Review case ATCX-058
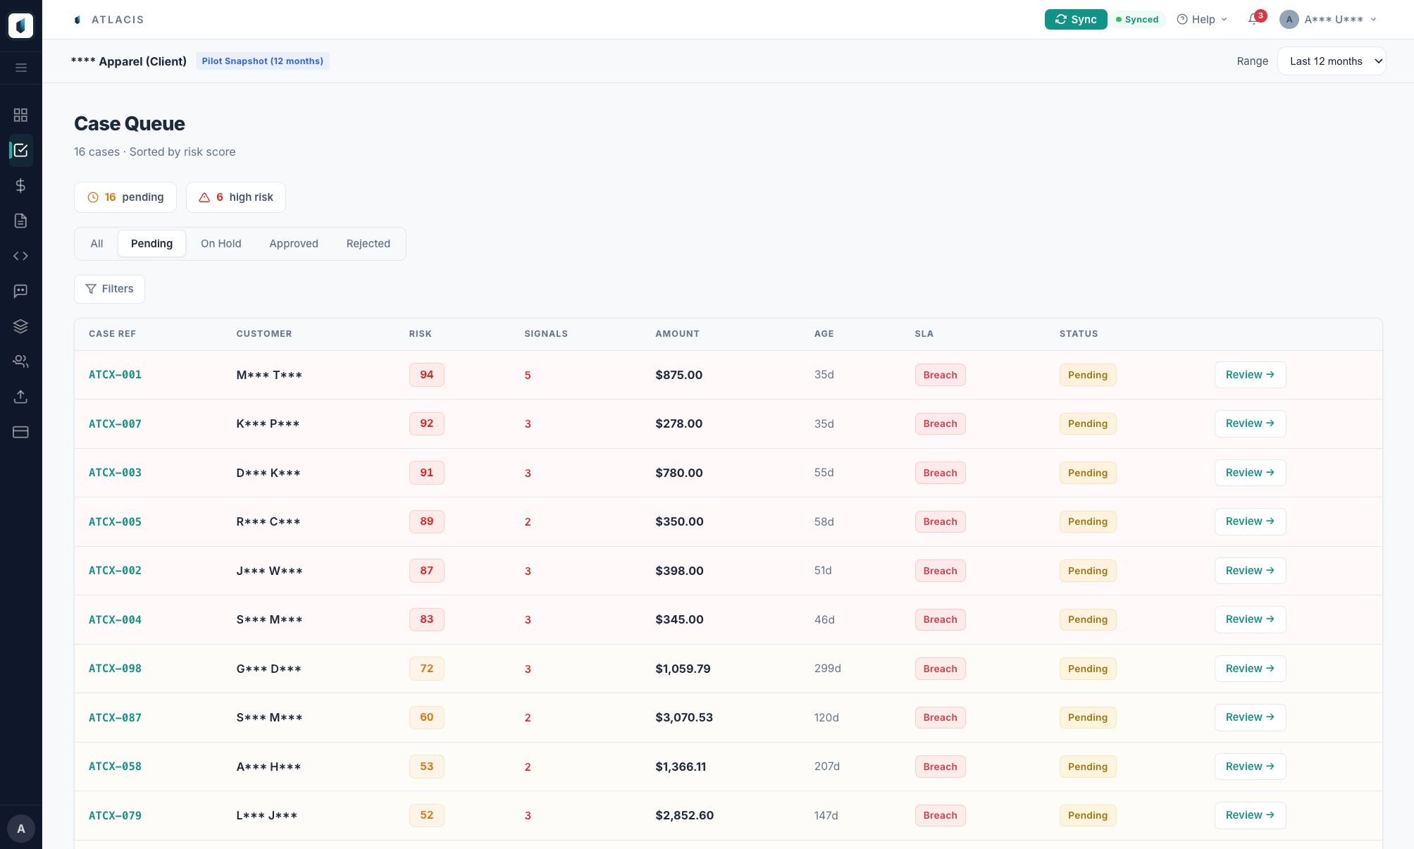The image size is (1414, 849). [x=1250, y=767]
